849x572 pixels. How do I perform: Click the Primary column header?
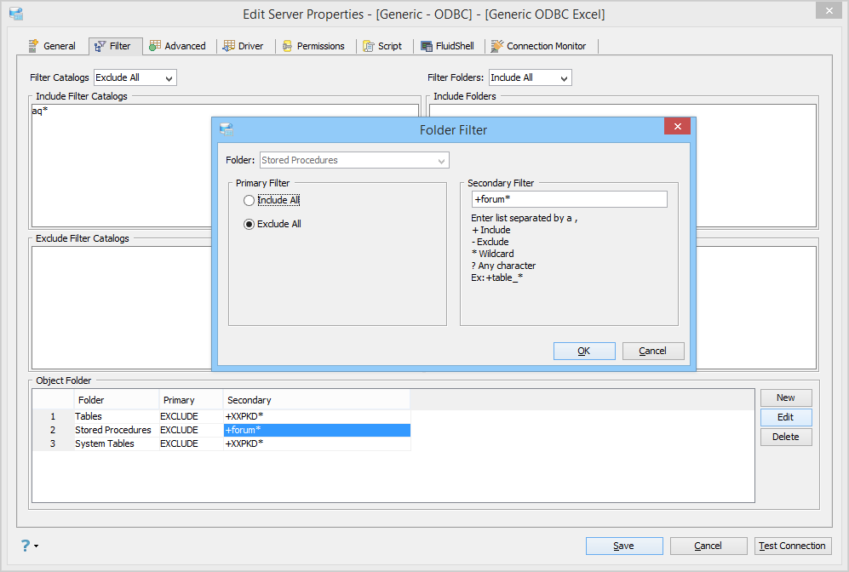(x=191, y=400)
